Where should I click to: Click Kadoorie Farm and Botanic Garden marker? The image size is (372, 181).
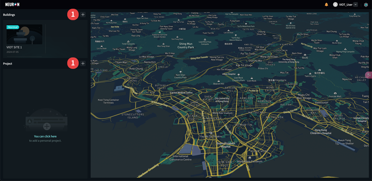point(160,32)
